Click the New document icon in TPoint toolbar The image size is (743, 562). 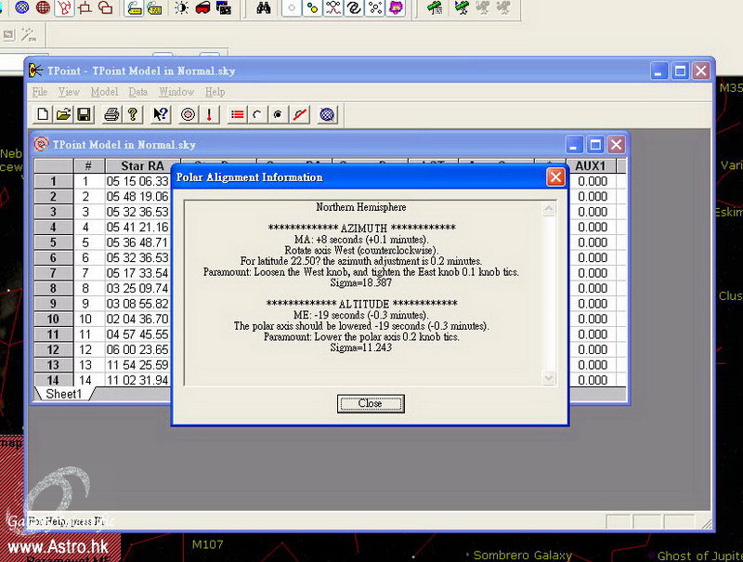tap(43, 115)
